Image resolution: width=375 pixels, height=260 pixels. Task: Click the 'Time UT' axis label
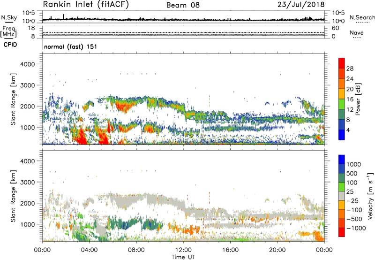[183, 257]
